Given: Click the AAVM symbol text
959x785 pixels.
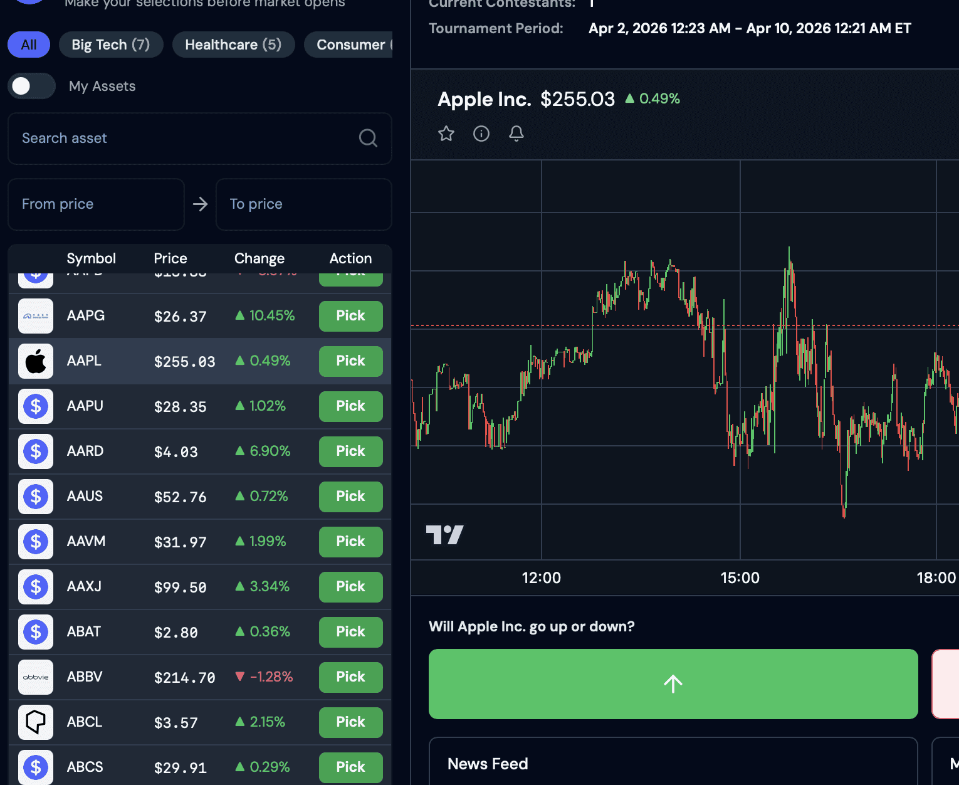Looking at the screenshot, I should tap(86, 542).
